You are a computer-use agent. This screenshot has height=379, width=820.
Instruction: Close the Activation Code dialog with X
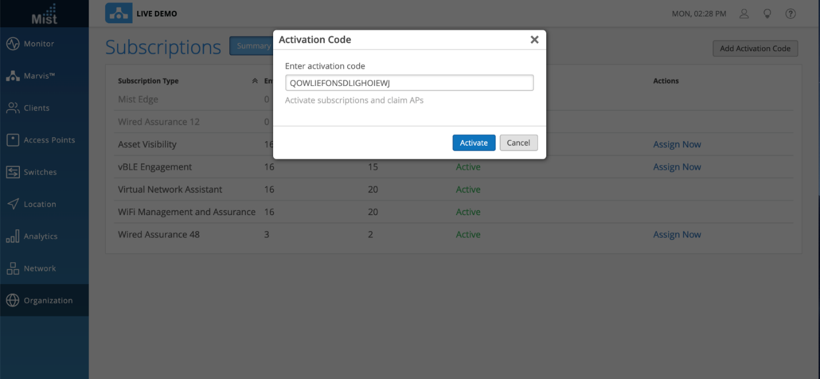(x=534, y=40)
